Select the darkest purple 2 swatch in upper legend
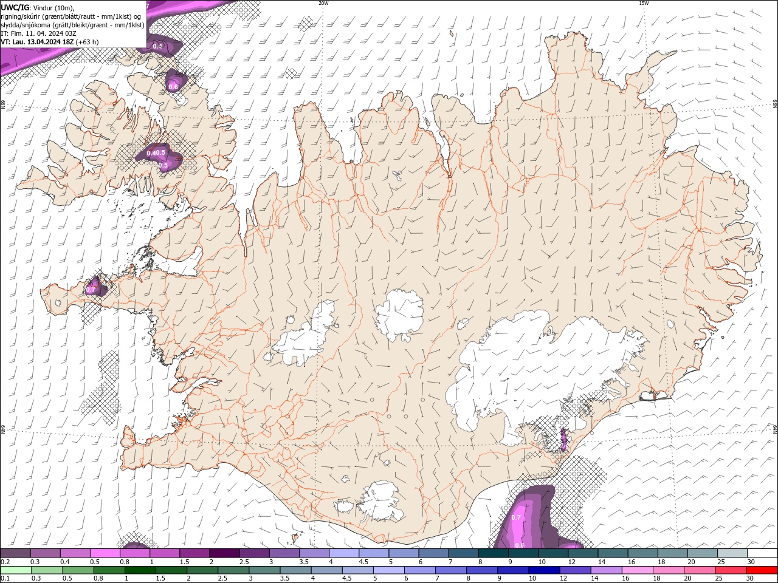 tap(224, 553)
